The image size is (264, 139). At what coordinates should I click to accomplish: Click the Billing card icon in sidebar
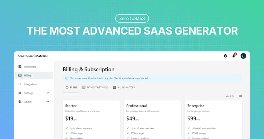(x=20, y=75)
